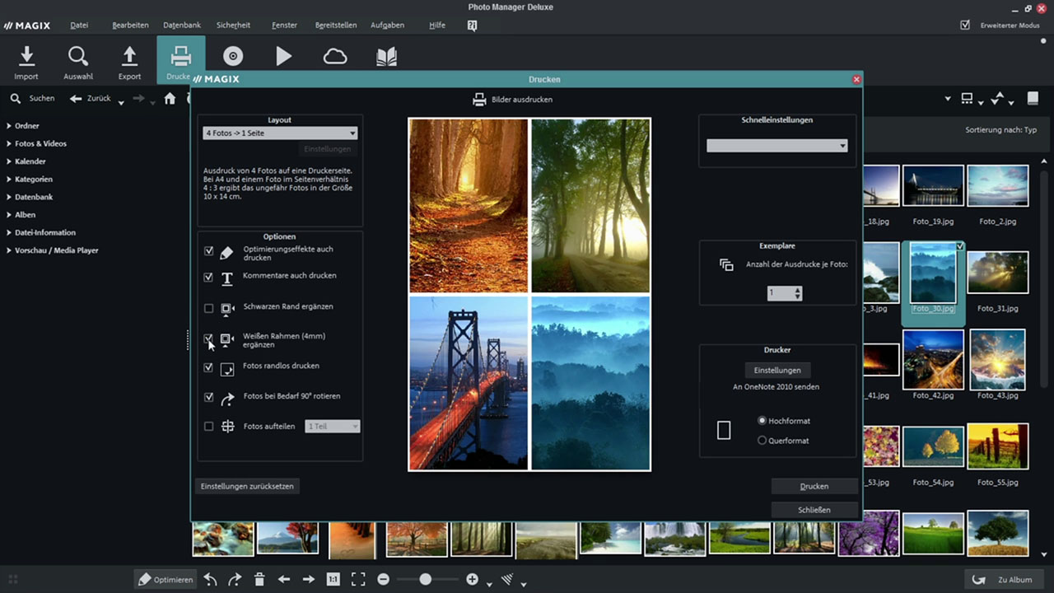
Task: Start slideshow with the play icon
Action: 284,56
